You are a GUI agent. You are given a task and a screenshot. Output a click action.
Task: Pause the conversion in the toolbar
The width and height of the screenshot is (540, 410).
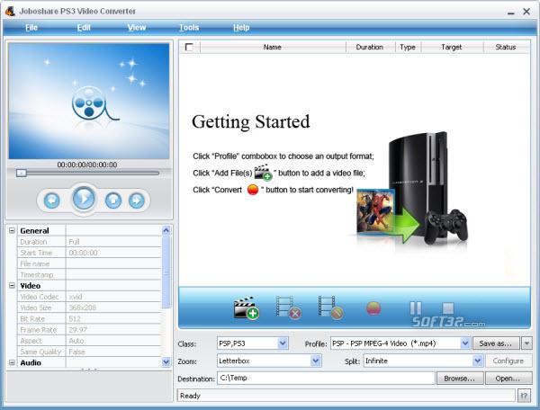tap(415, 307)
